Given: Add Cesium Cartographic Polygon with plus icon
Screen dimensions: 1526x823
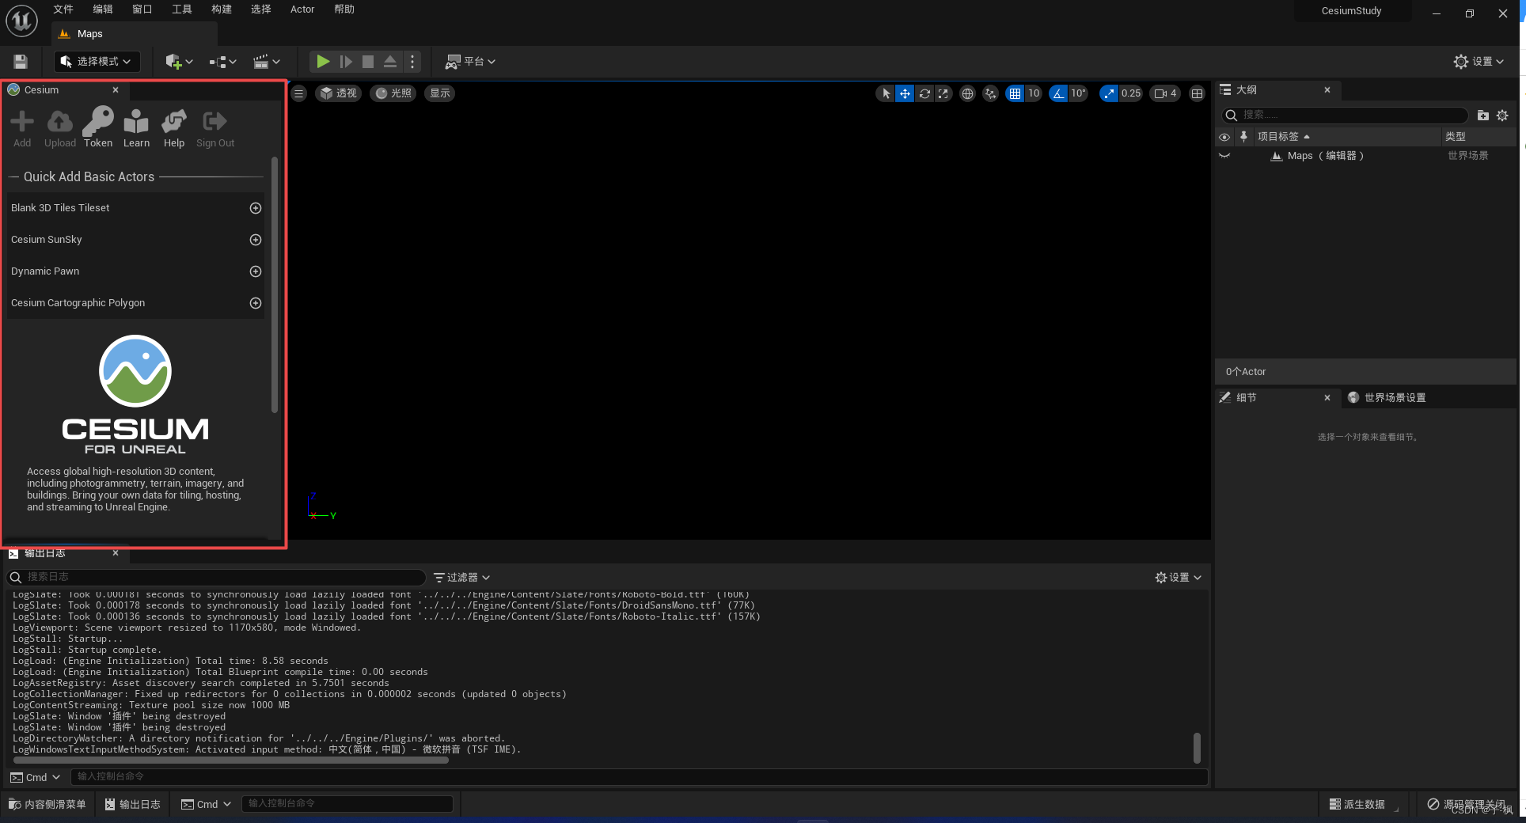Looking at the screenshot, I should (256, 303).
